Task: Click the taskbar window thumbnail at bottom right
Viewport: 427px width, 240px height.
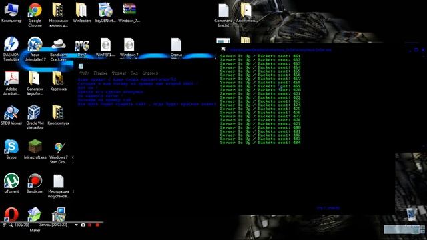Action: pos(402,229)
